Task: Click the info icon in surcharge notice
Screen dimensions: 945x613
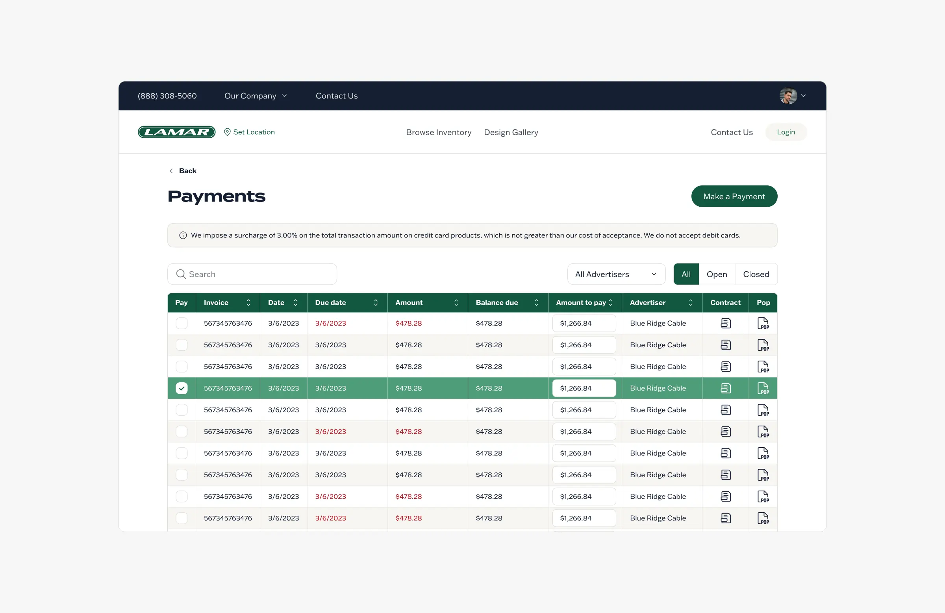Action: pyautogui.click(x=183, y=235)
